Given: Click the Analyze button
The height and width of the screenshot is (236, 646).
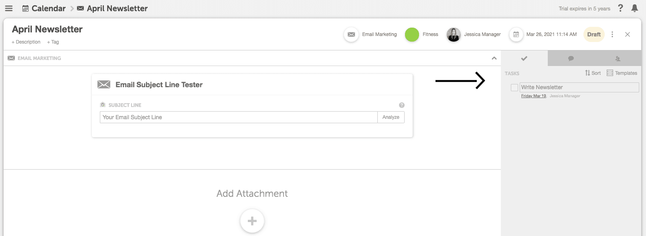Looking at the screenshot, I should [391, 117].
